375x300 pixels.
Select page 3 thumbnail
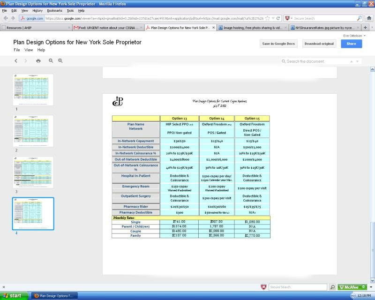click(x=33, y=172)
